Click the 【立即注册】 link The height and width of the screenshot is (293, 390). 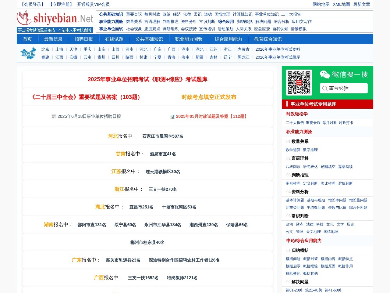tap(61, 4)
